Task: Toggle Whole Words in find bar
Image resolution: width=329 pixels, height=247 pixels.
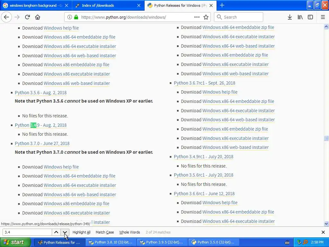Action: 129,232
